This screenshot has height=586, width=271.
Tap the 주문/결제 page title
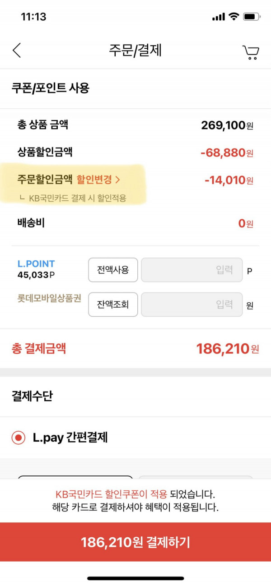tap(135, 50)
